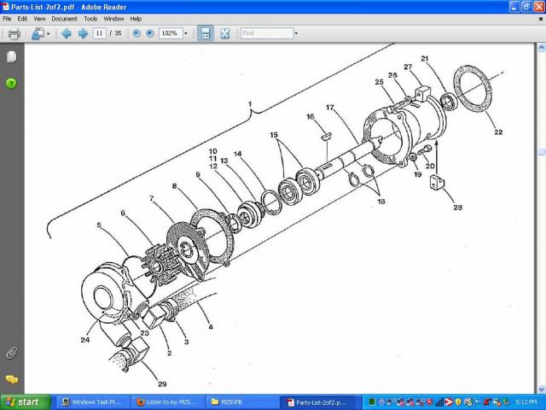Screen dimensions: 546x410
Task: Click part label 9 on diagram
Action: pyautogui.click(x=198, y=174)
